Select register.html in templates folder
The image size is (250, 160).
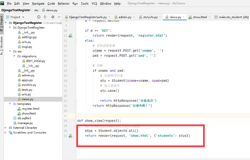click(x=30, y=109)
